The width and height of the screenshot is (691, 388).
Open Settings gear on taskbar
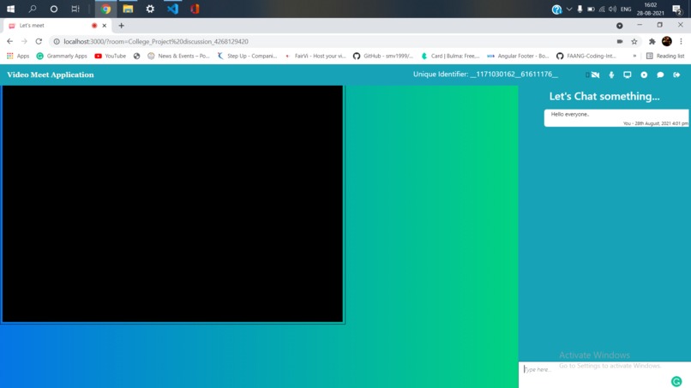[150, 9]
